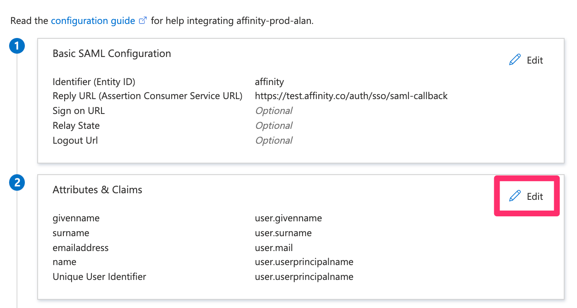Select the Identifier (Entity ID) value affinity

[269, 81]
